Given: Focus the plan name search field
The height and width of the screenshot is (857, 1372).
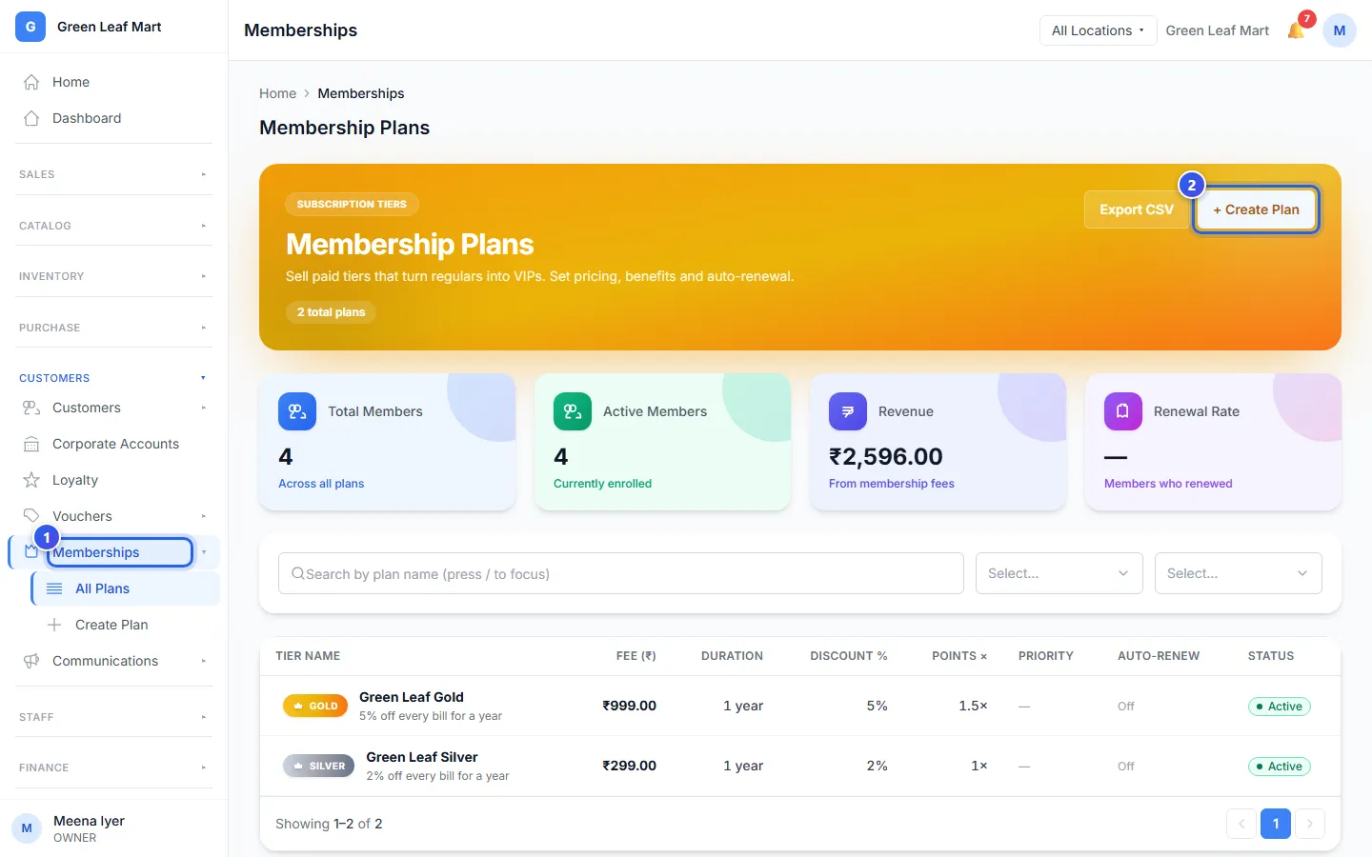Looking at the screenshot, I should pyautogui.click(x=621, y=573).
